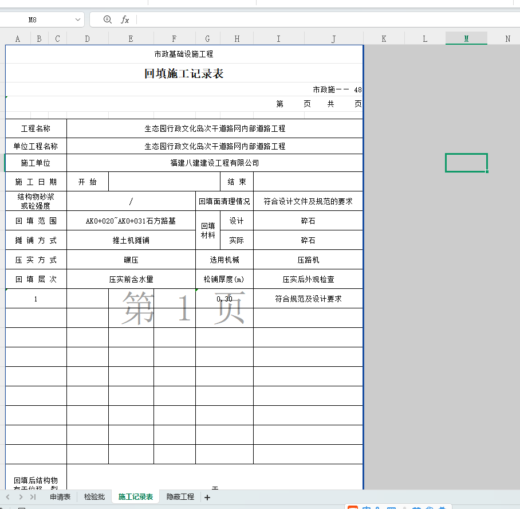Select column K header
This screenshot has height=509, width=520.
click(x=384, y=39)
